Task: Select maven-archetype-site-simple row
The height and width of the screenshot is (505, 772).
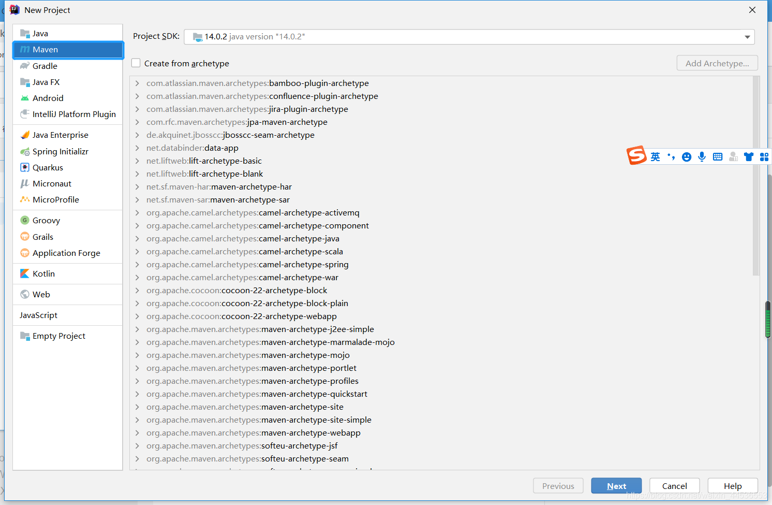Action: coord(441,420)
